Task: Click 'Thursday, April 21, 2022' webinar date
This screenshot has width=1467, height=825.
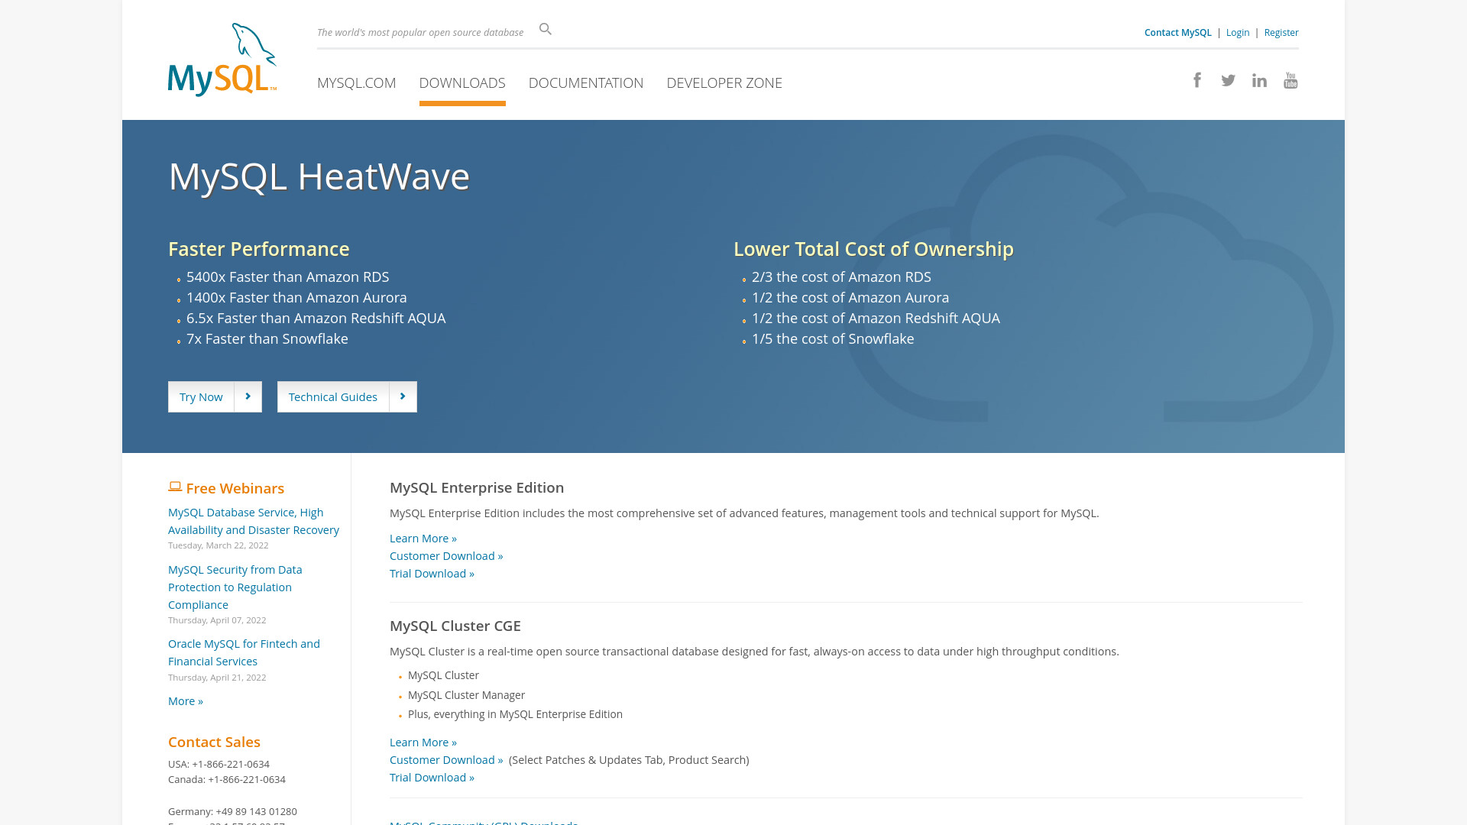Action: (217, 677)
